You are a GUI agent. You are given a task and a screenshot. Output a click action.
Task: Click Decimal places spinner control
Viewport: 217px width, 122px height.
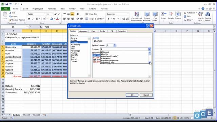(x=115, y=45)
